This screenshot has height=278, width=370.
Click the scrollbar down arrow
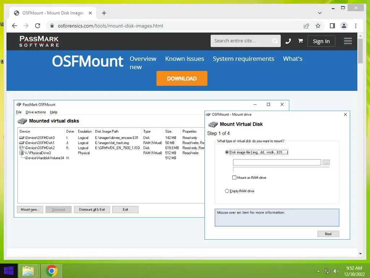click(x=360, y=254)
